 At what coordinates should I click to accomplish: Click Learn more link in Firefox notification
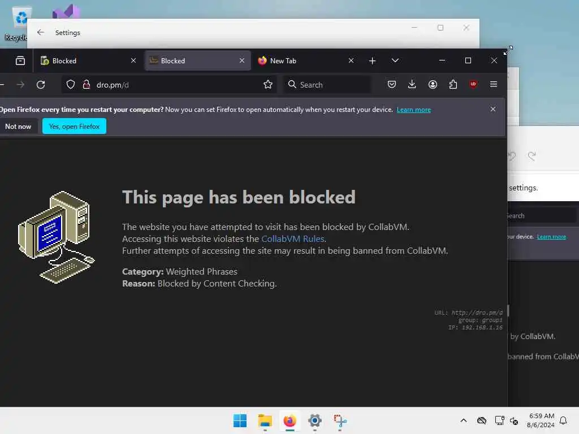click(x=413, y=110)
